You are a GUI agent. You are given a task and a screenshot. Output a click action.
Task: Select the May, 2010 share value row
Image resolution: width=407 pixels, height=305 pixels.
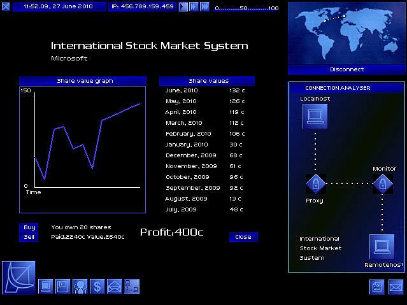(205, 101)
